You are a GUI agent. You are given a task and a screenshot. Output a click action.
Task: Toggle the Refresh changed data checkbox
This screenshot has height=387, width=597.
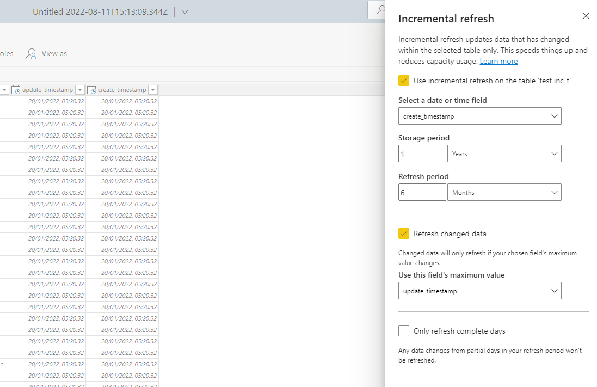click(x=404, y=234)
